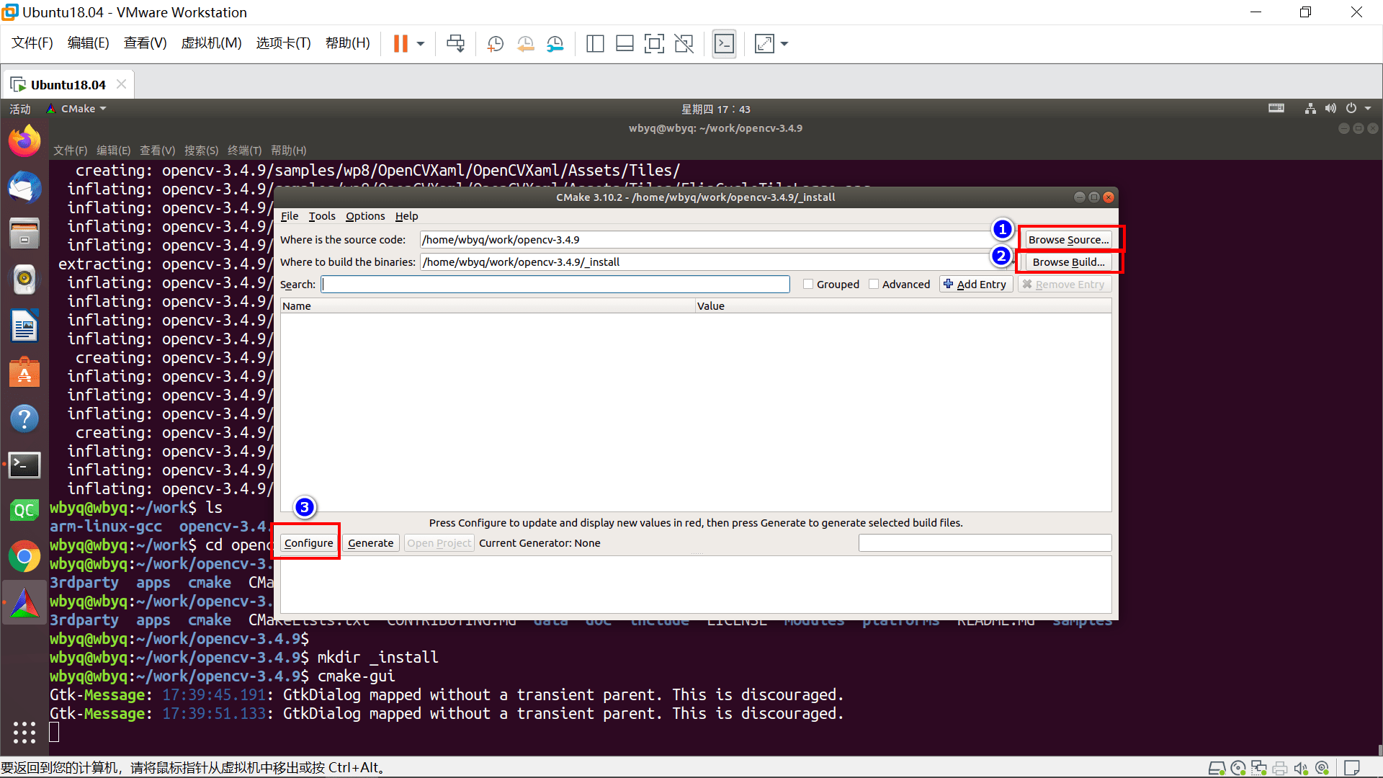Click Browse Source button
The width and height of the screenshot is (1383, 778).
point(1068,240)
